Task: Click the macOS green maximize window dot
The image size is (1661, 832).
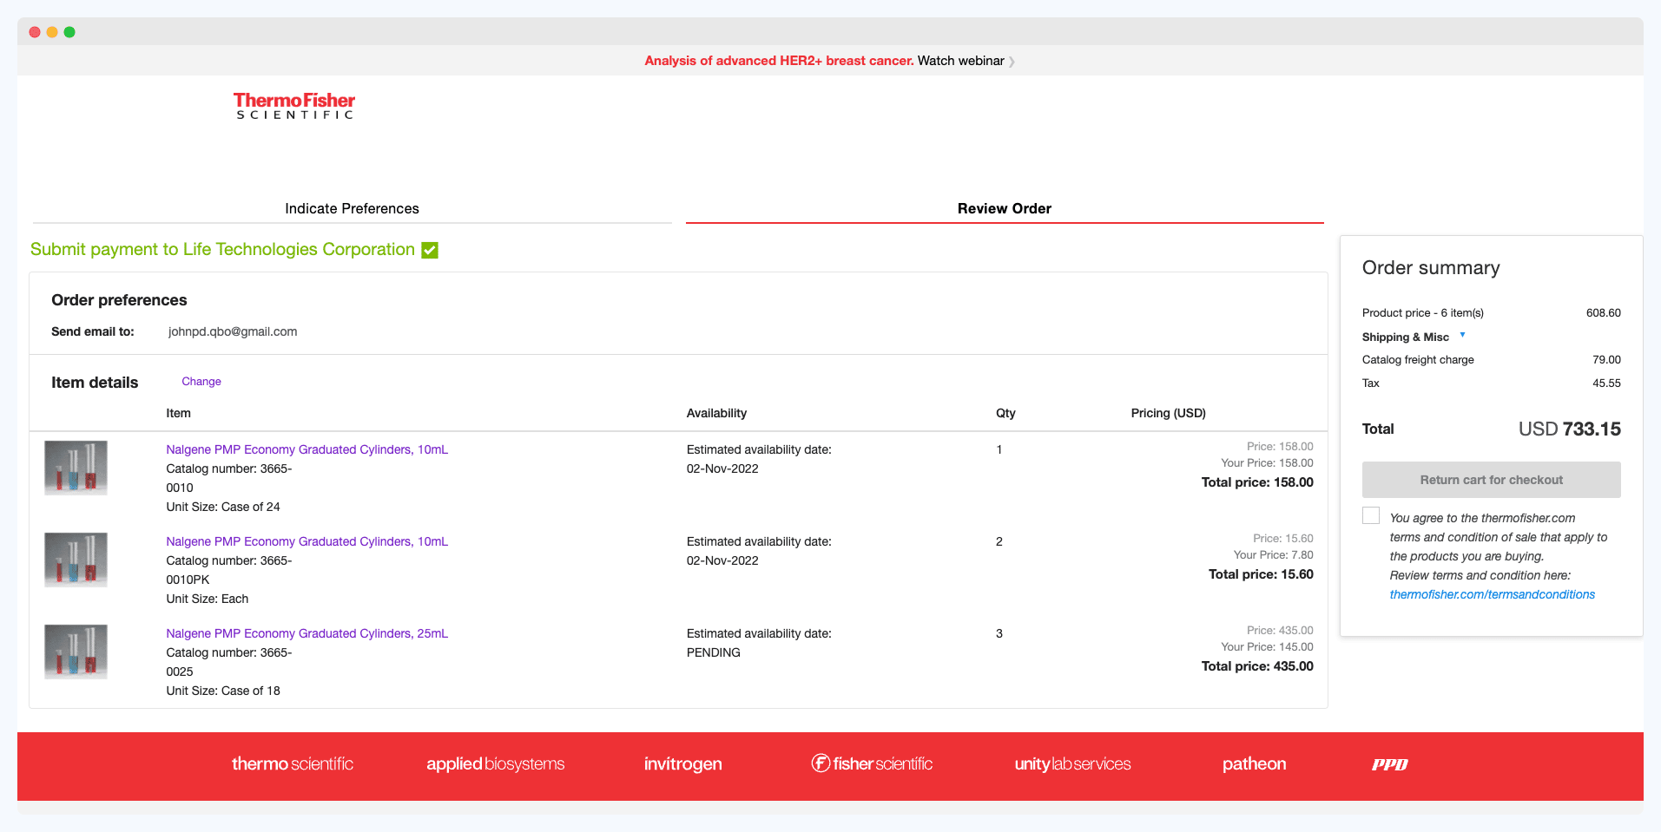Action: [69, 32]
